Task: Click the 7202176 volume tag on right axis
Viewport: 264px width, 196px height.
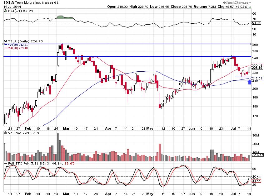Action: point(258,155)
